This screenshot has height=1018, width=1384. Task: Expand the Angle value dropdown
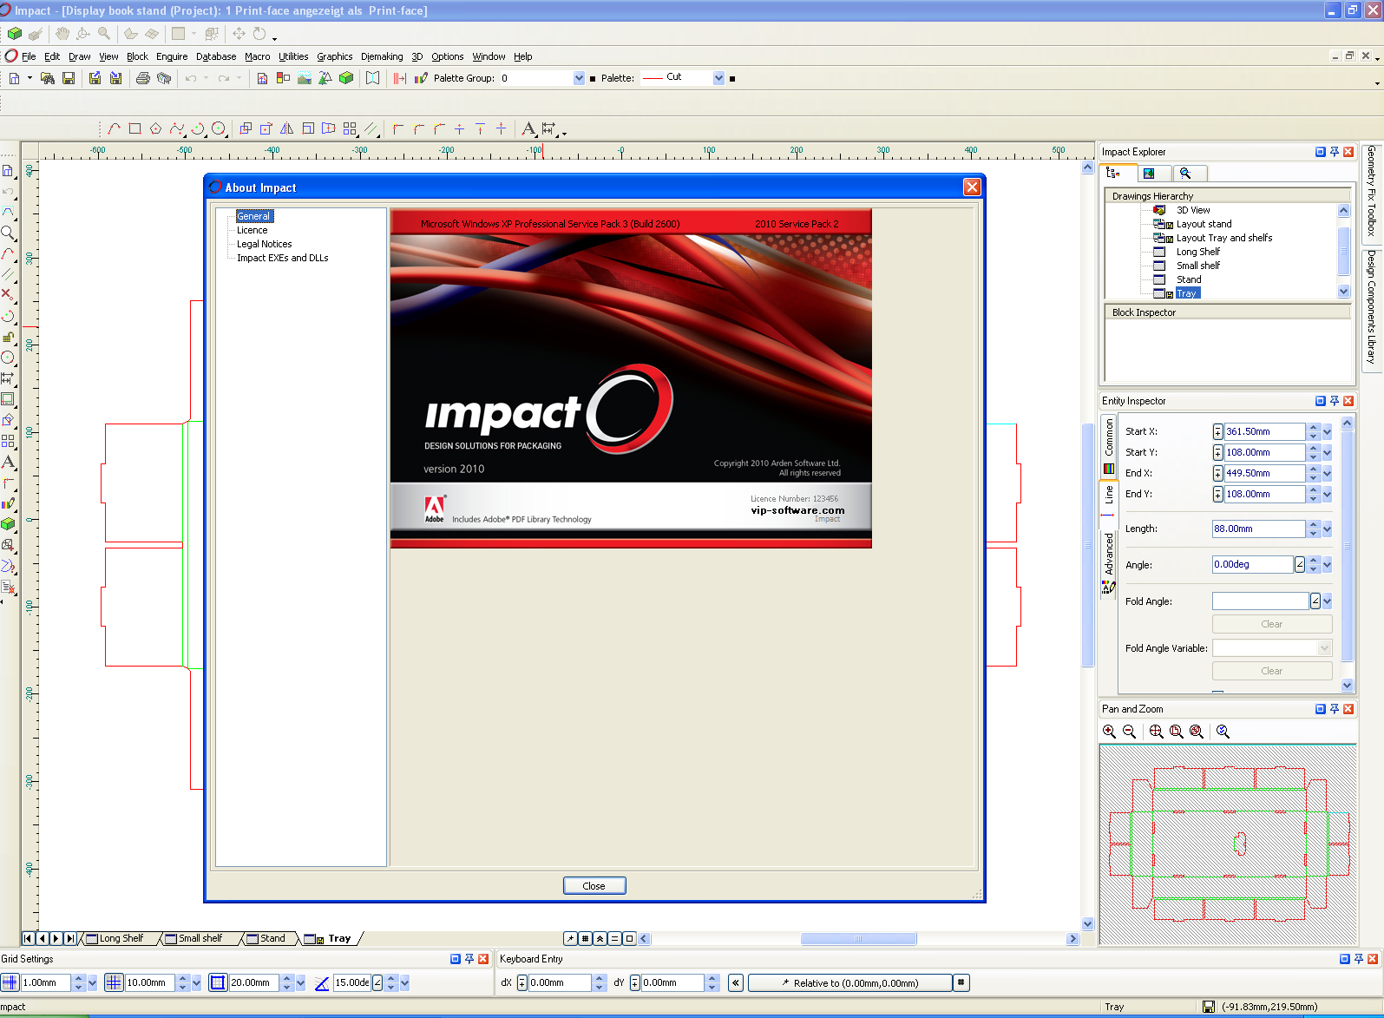(x=1327, y=565)
